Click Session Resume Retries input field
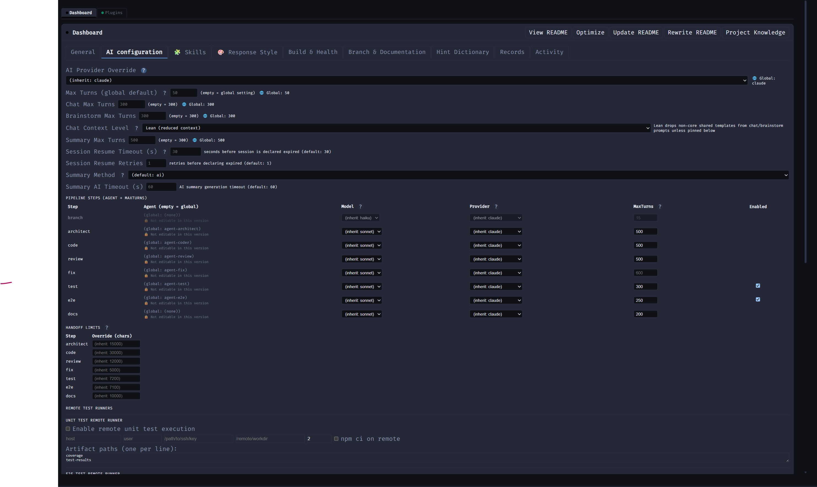Image resolution: width=817 pixels, height=487 pixels. 156,163
